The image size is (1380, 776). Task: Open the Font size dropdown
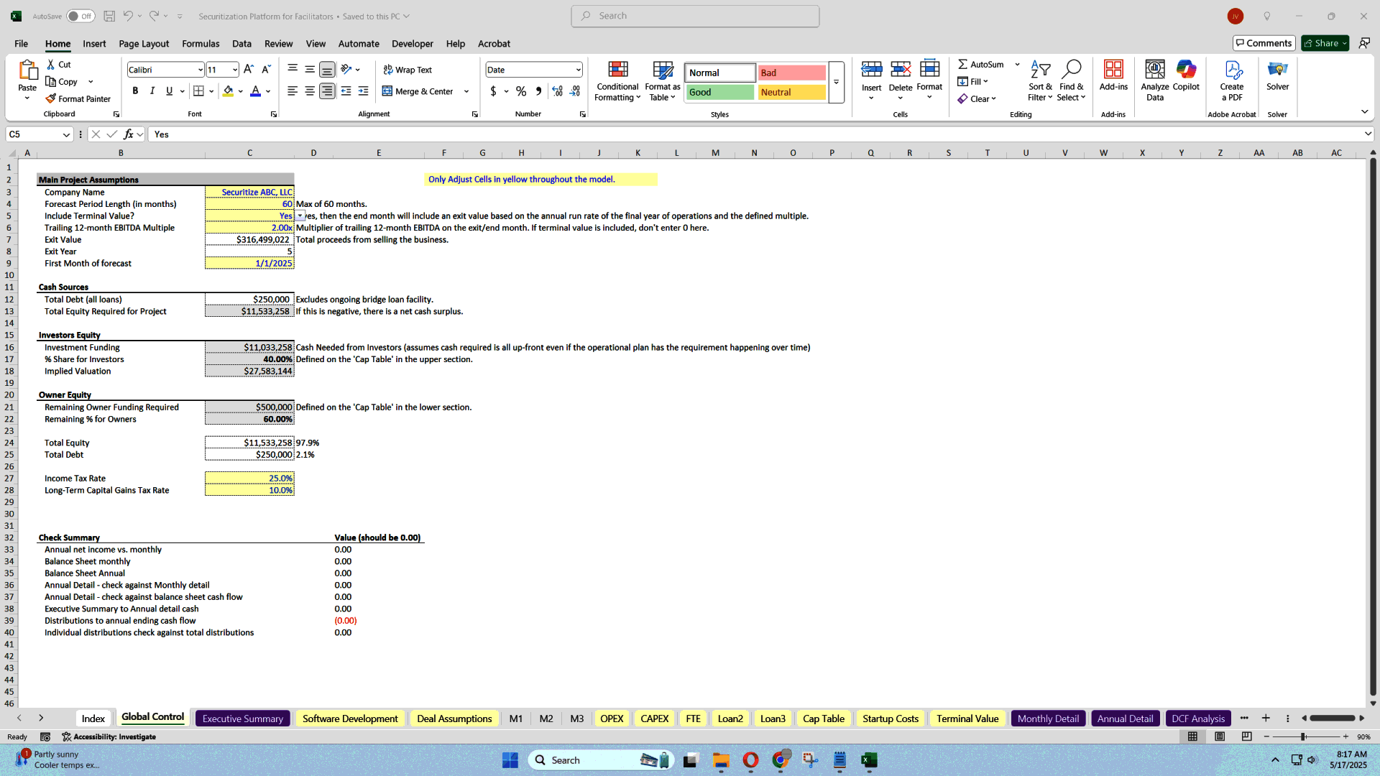pyautogui.click(x=234, y=70)
